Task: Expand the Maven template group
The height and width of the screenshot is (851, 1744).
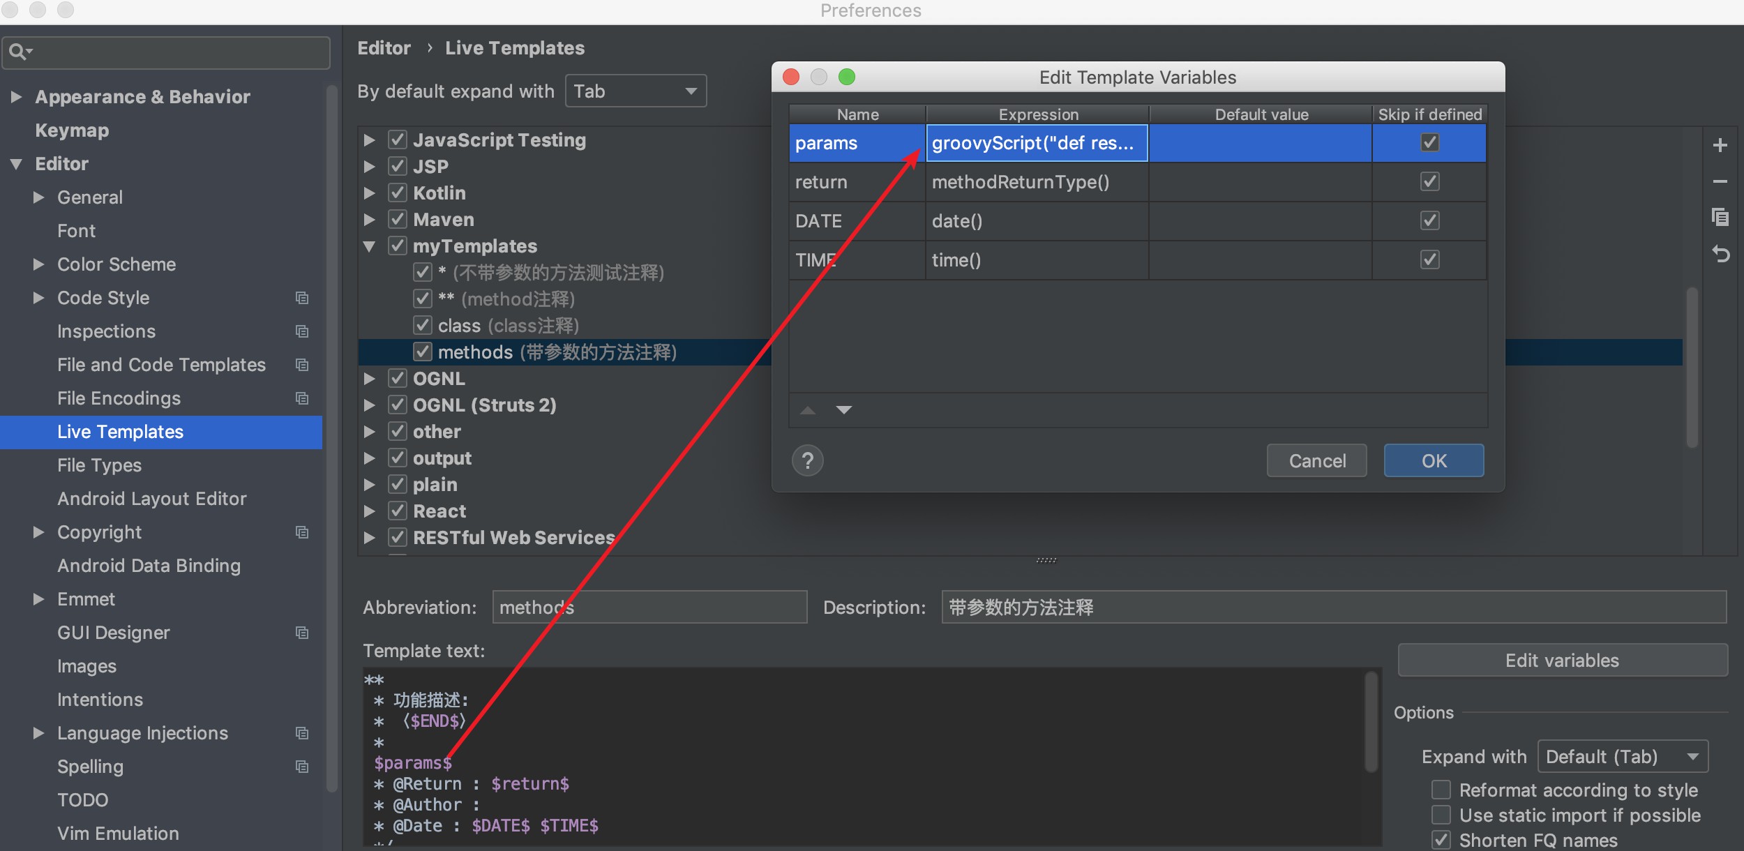Action: click(369, 220)
